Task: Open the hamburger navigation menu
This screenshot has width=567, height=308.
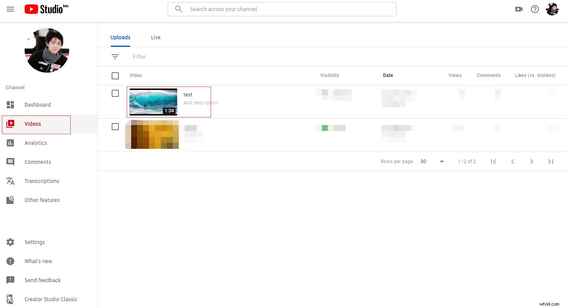Action: (10, 9)
